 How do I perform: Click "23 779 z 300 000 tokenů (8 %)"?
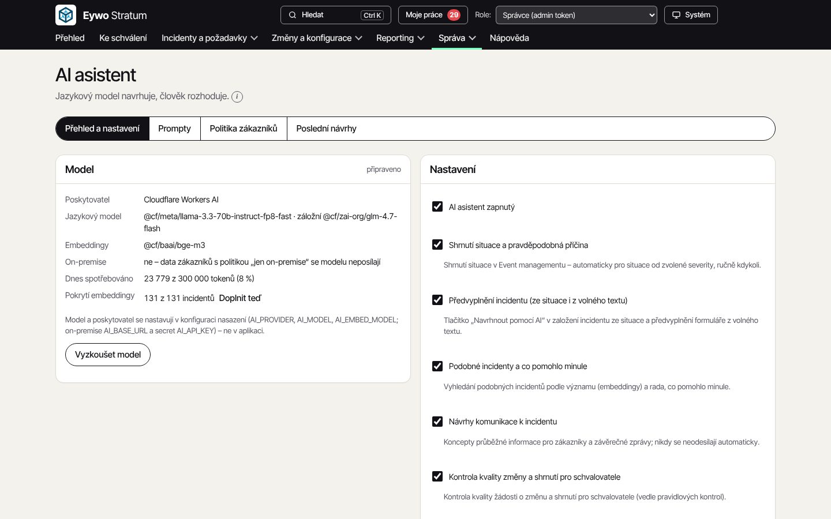[199, 279]
